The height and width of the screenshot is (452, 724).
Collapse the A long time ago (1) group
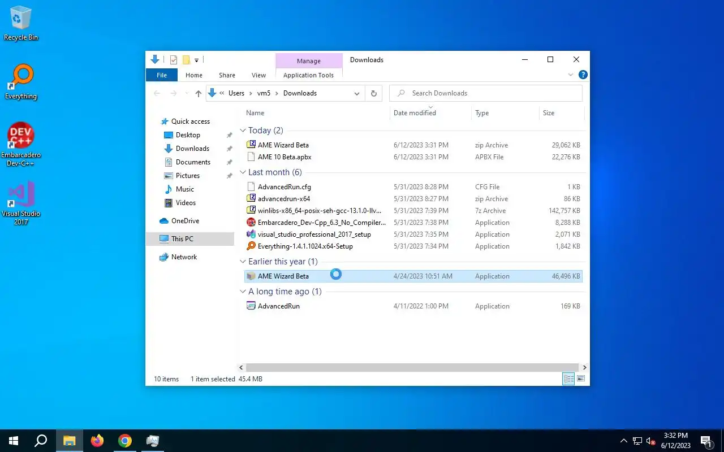[243, 292]
